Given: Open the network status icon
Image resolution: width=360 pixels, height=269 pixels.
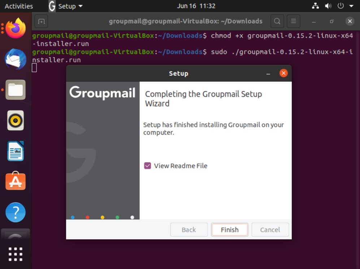Looking at the screenshot, I should 315,6.
